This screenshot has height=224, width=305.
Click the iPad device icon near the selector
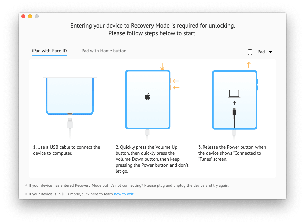pyautogui.click(x=250, y=52)
